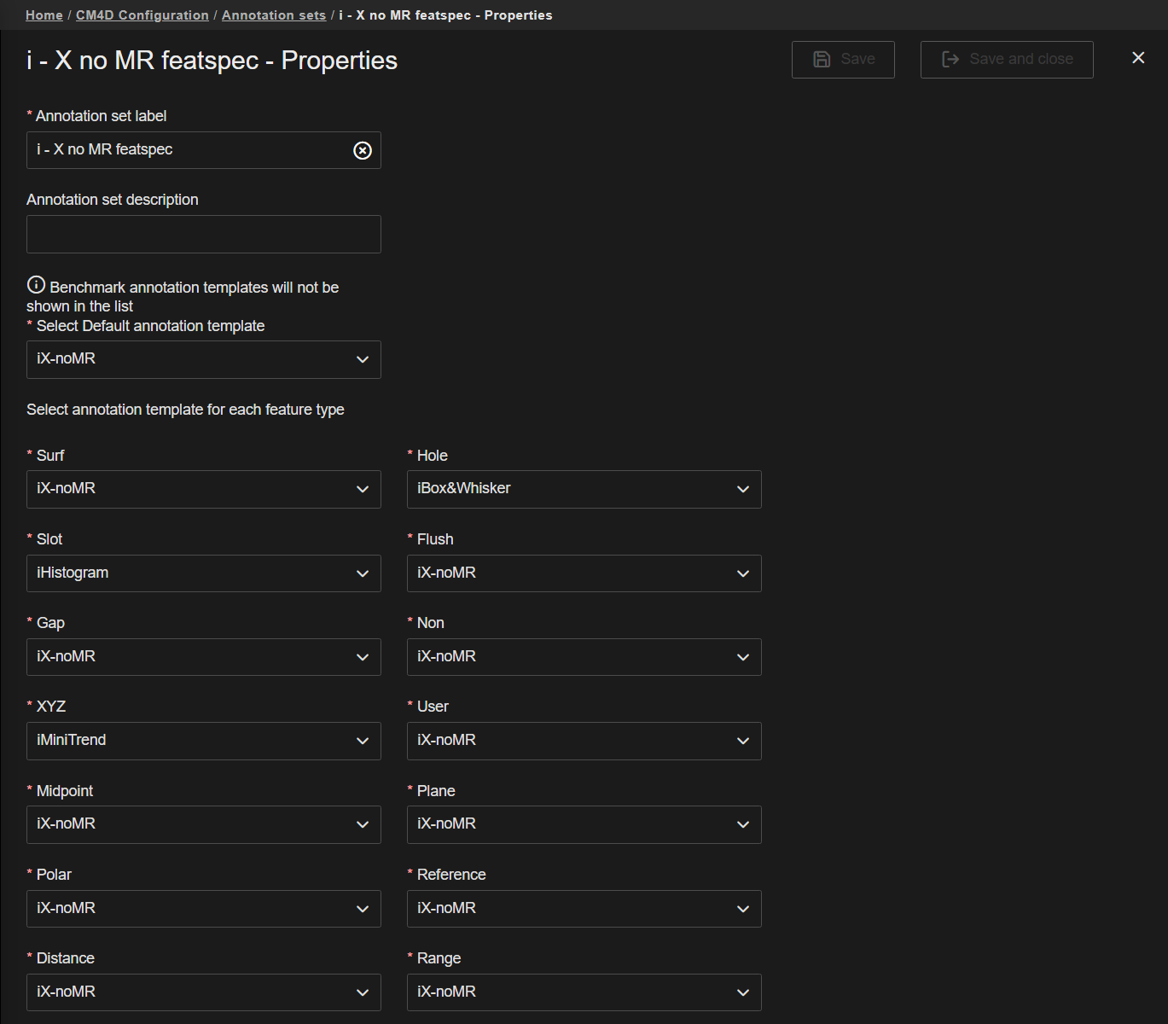Expand the Flush template dropdown
This screenshot has width=1168, height=1024.
584,573
